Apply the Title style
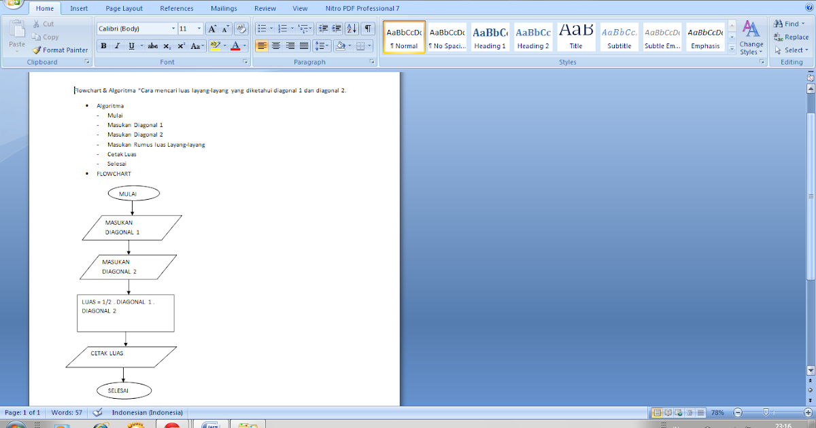 point(576,37)
